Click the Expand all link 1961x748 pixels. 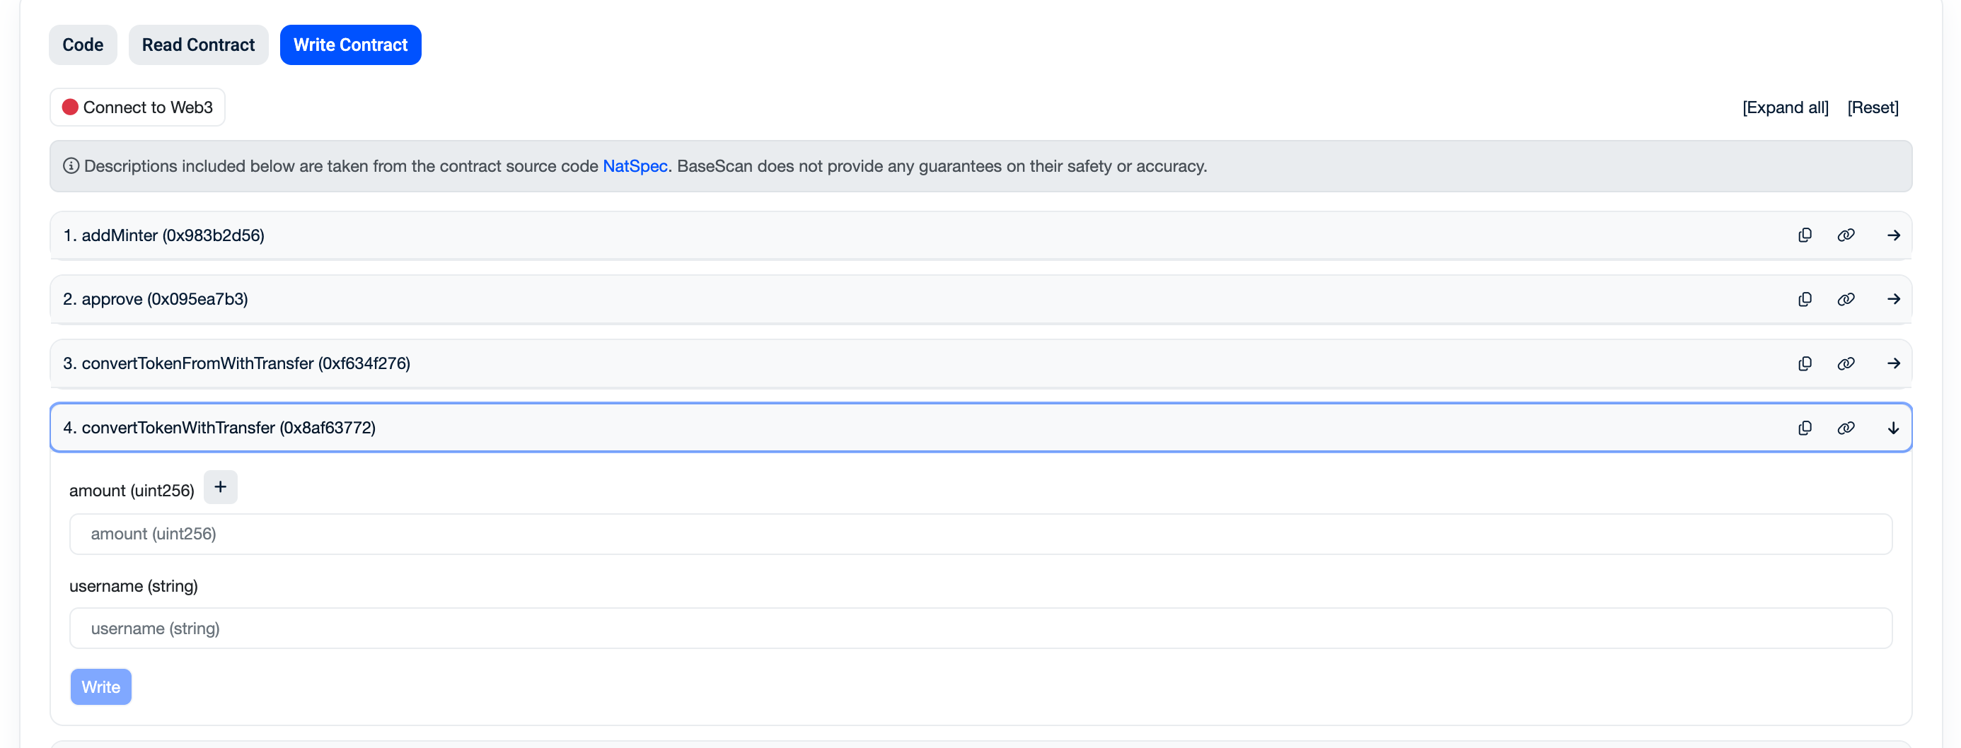point(1784,107)
